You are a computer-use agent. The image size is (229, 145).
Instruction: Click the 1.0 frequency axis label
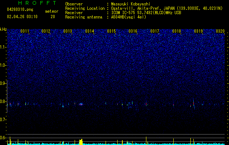[x=3, y=65]
